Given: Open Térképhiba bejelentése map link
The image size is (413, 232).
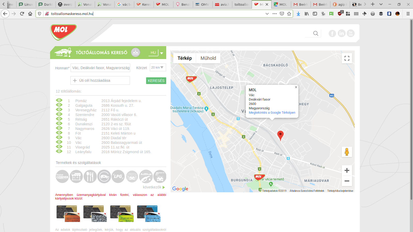Looking at the screenshot, I should (340, 191).
